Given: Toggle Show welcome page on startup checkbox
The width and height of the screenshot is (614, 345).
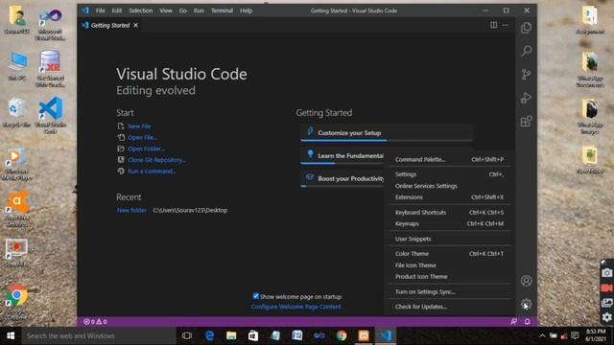Looking at the screenshot, I should (256, 296).
